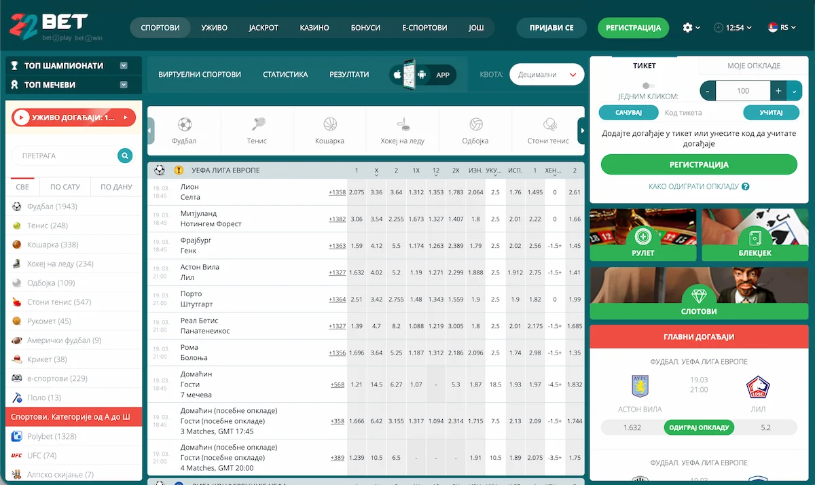Viewport: 815px width, 485px height.
Task: Expand the Топ мечеви section
Action: pos(124,85)
